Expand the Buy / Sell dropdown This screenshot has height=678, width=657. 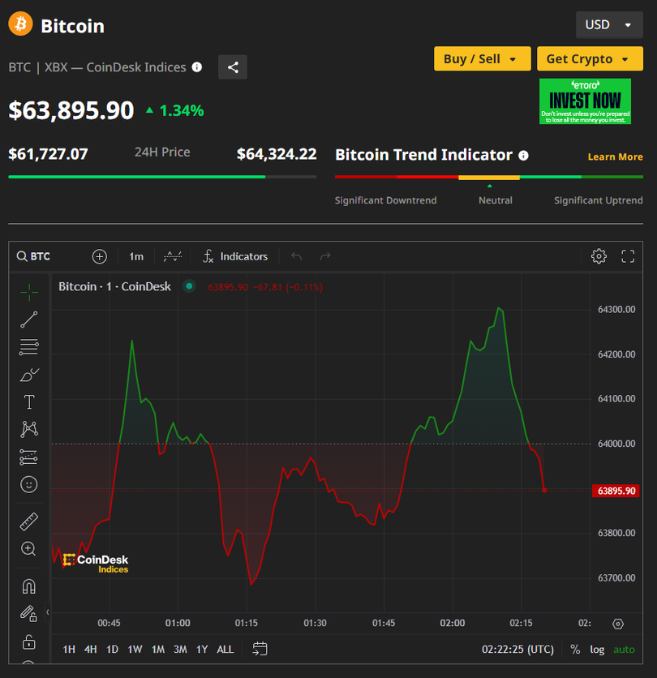[482, 58]
